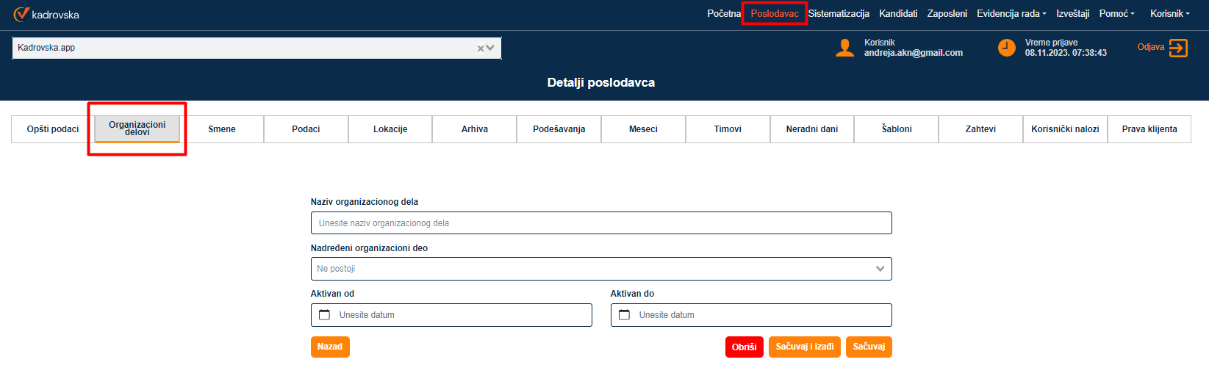Select the Neradni dani tab
1209x376 pixels.
pyautogui.click(x=811, y=129)
